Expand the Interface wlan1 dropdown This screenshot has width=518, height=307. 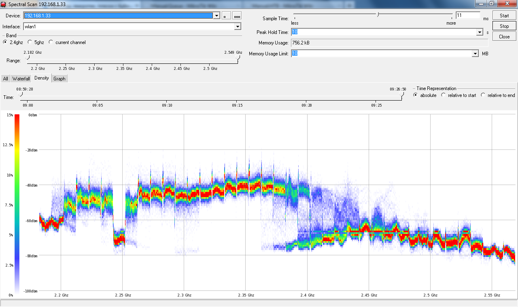click(238, 27)
